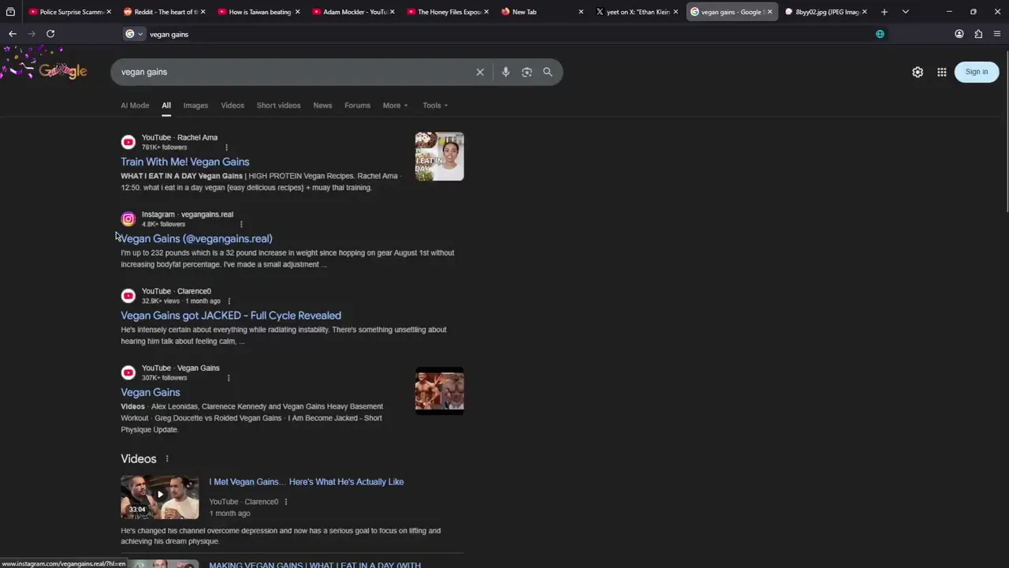Click the Rachel Ama video thumbnail
The image size is (1009, 568).
(x=439, y=156)
